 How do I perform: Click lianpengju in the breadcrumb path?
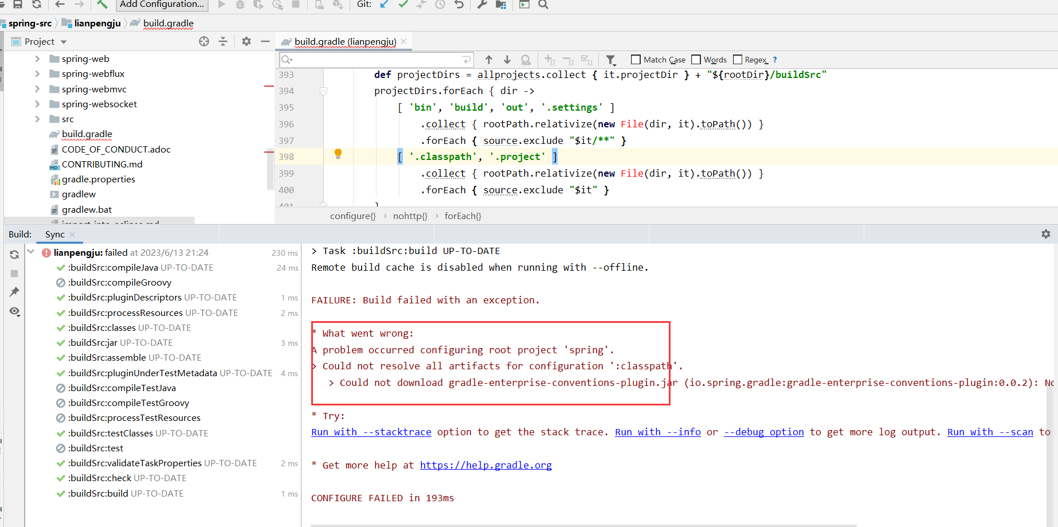[x=97, y=24]
